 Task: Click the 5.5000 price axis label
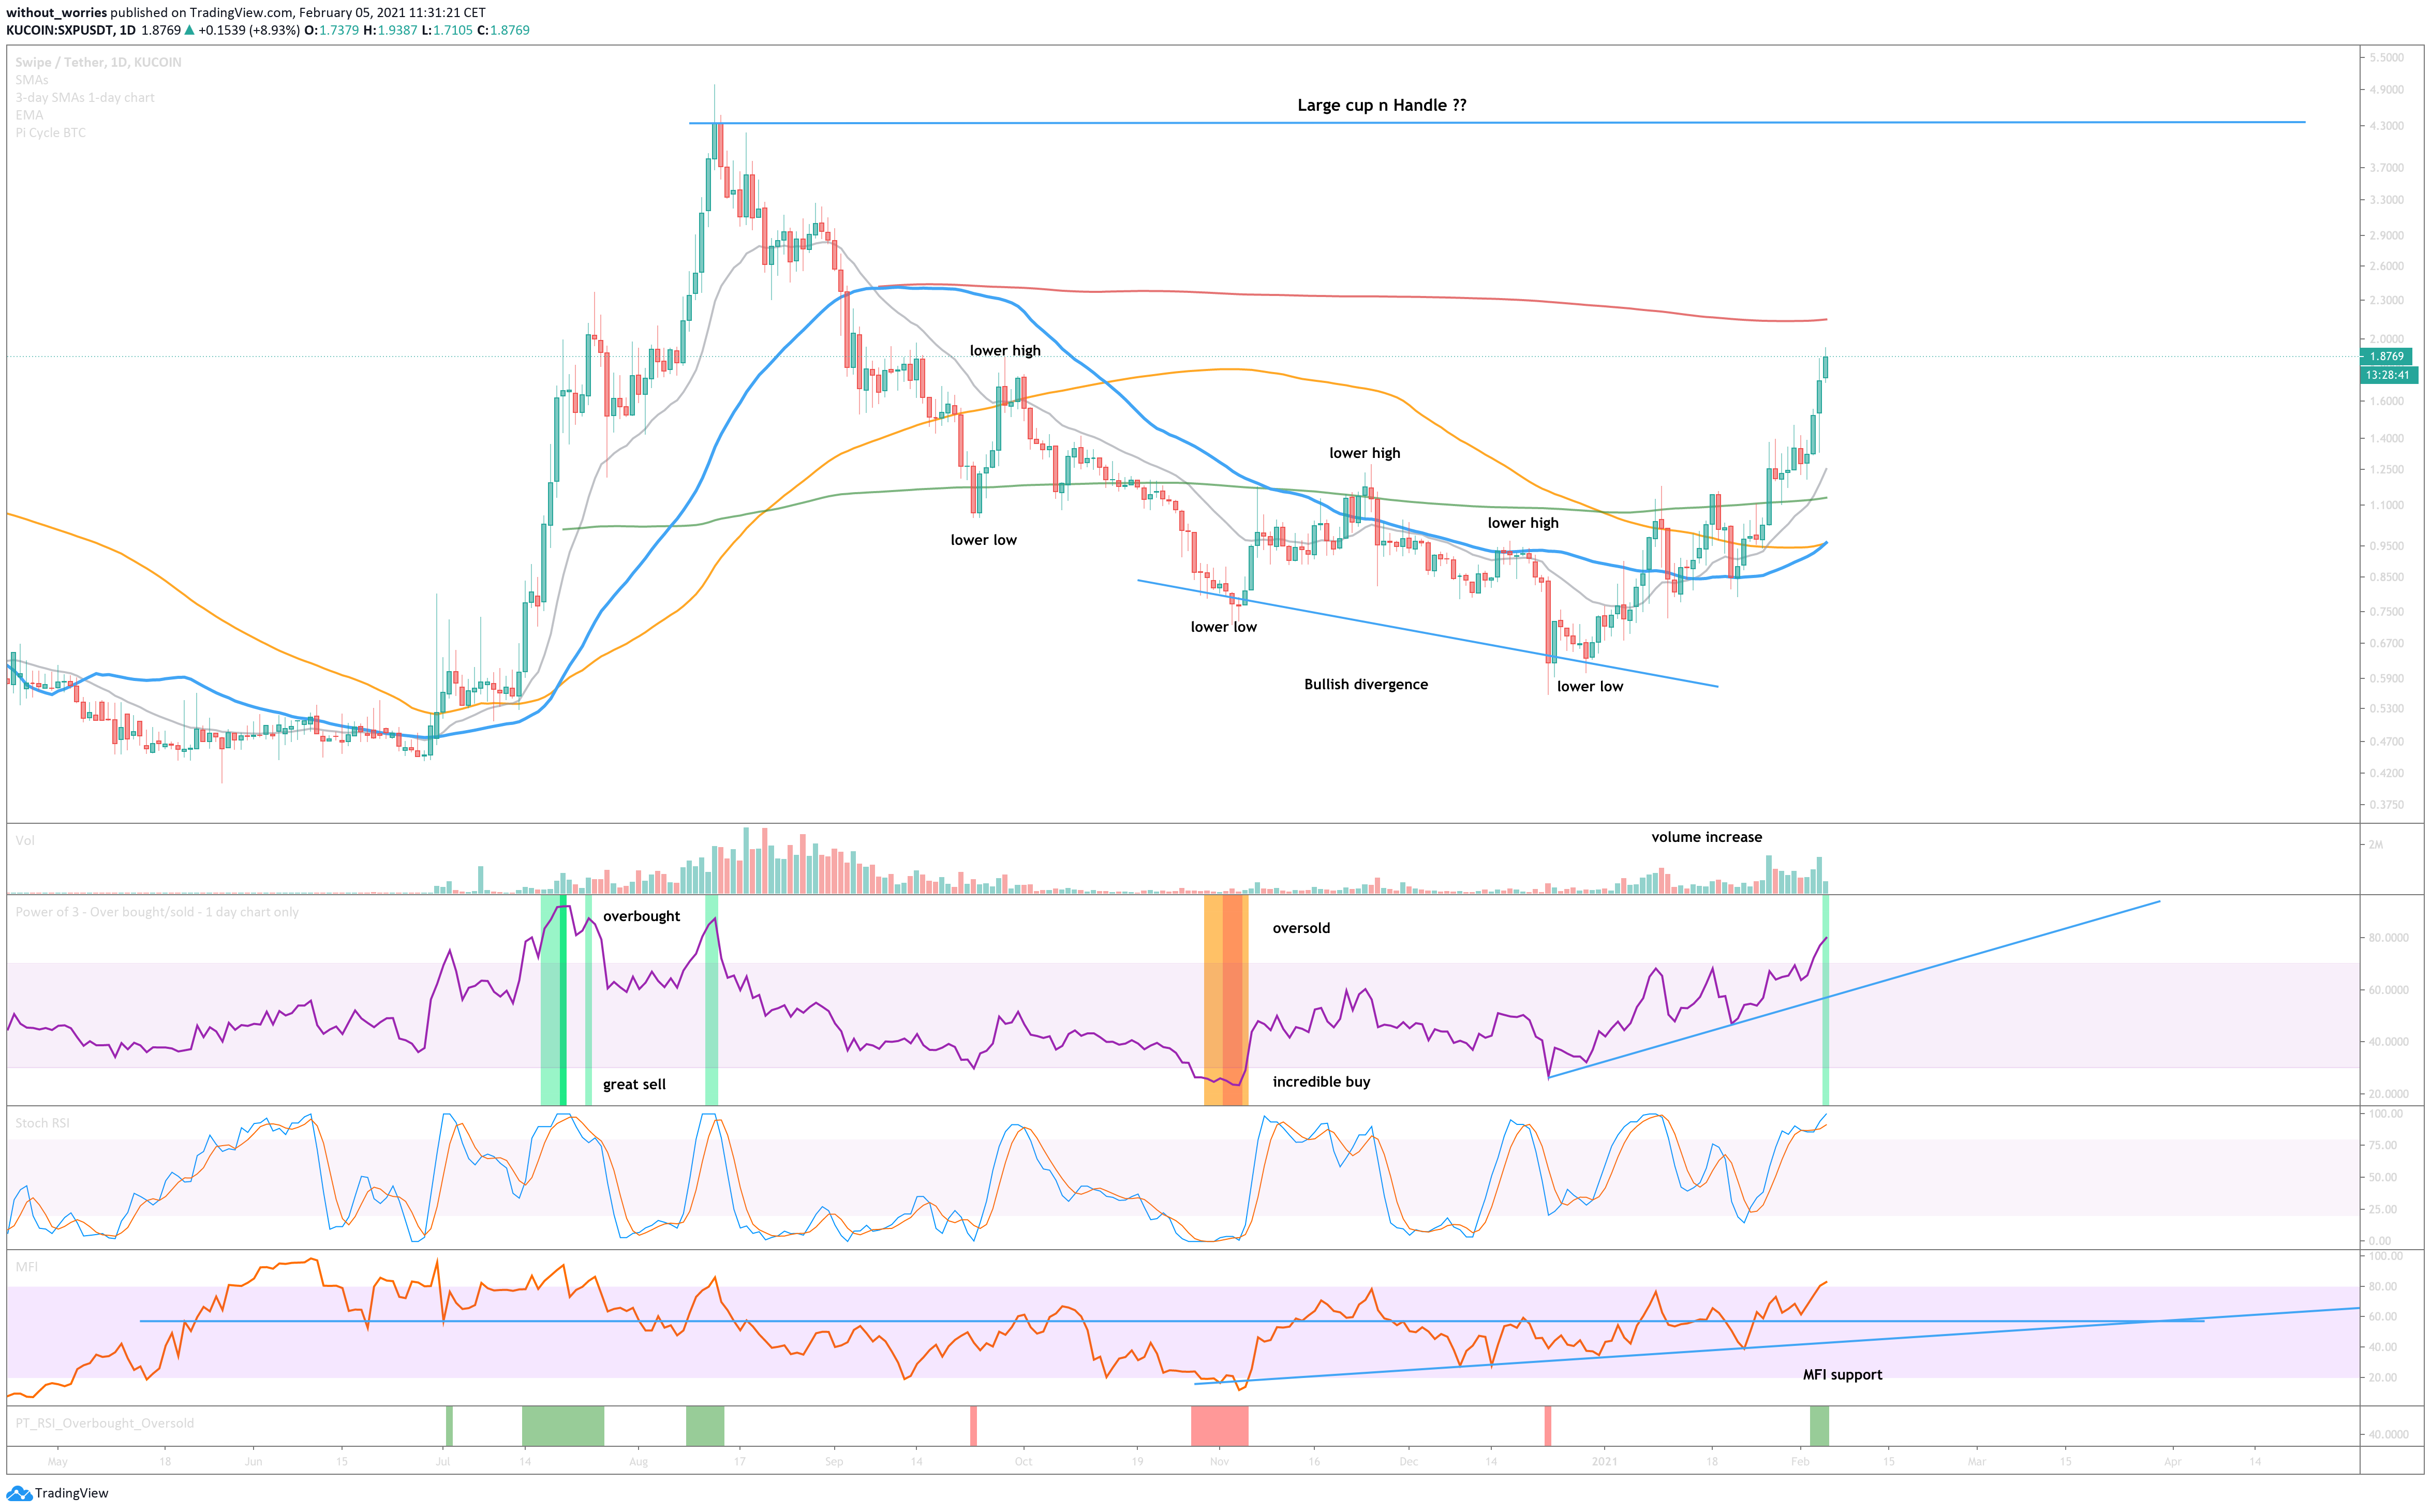tap(2386, 58)
